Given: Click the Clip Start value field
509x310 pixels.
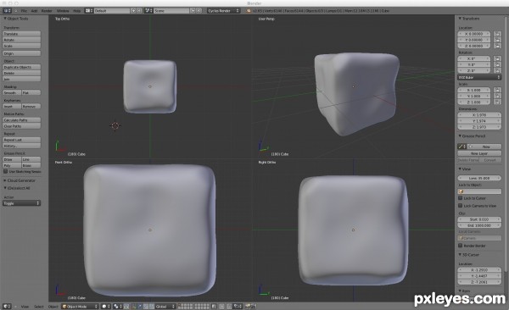Looking at the screenshot, I should [x=479, y=219].
